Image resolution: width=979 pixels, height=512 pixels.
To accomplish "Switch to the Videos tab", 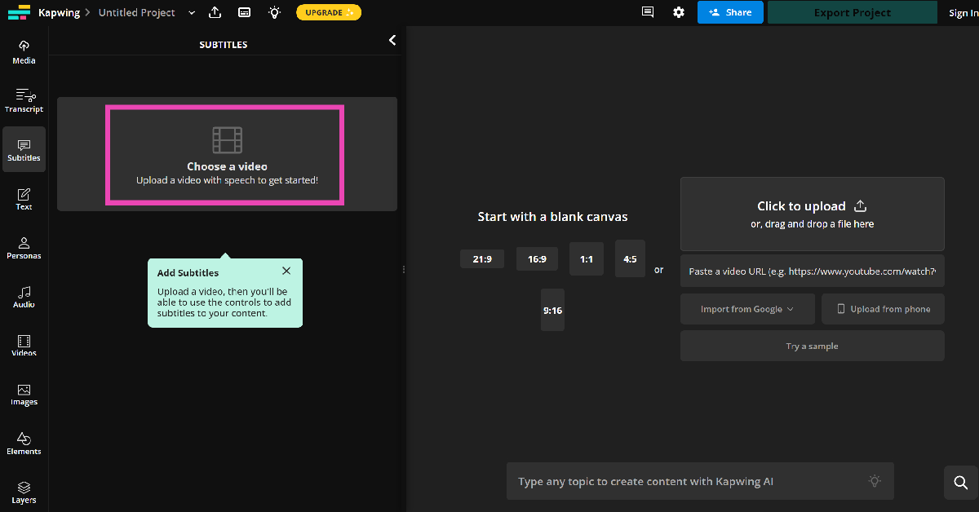I will [24, 345].
